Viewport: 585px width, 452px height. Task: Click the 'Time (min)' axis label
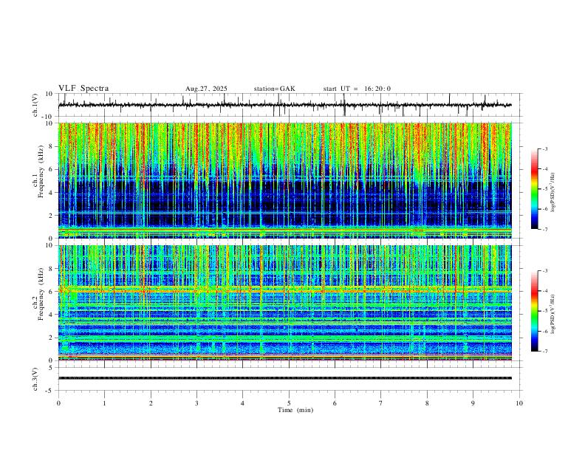pos(295,410)
